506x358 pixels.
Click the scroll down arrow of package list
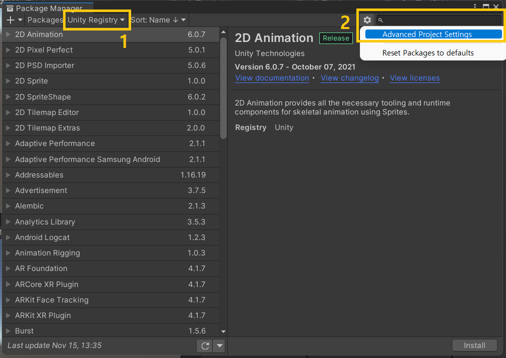click(x=223, y=331)
